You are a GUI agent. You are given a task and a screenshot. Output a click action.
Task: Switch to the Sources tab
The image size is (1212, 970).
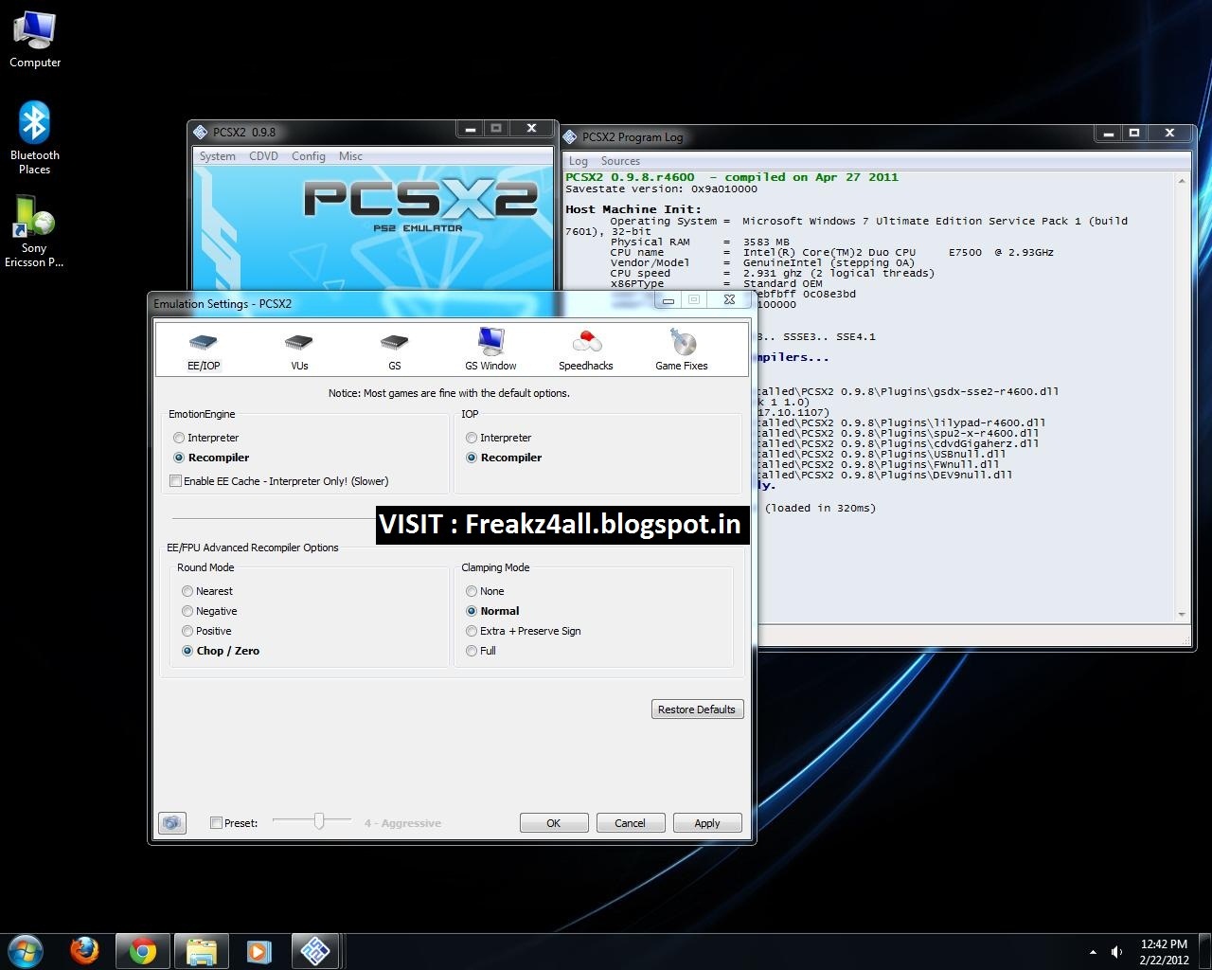(620, 160)
